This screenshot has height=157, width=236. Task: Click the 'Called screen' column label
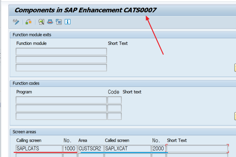tap(117, 140)
